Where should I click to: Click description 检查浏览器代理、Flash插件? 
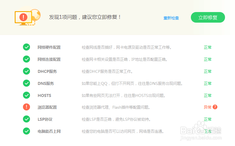point(116,107)
